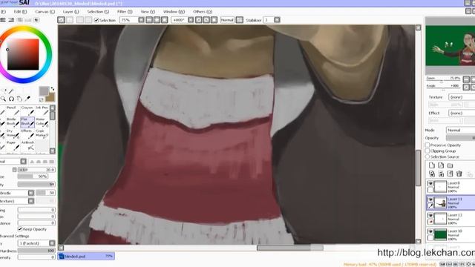Hide green Layer10 using its eye icon
475x267 pixels.
(x=430, y=231)
